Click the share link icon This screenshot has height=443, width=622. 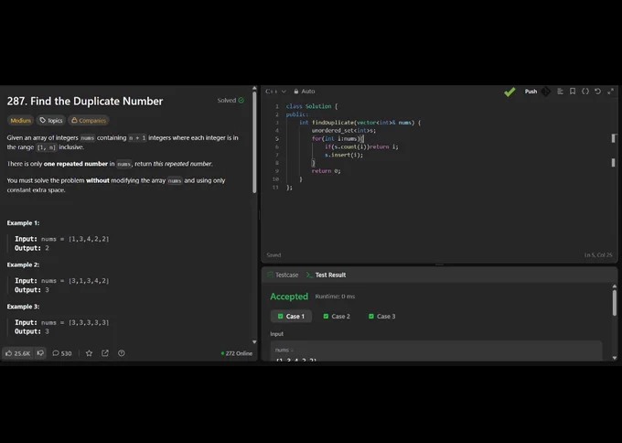coord(104,353)
